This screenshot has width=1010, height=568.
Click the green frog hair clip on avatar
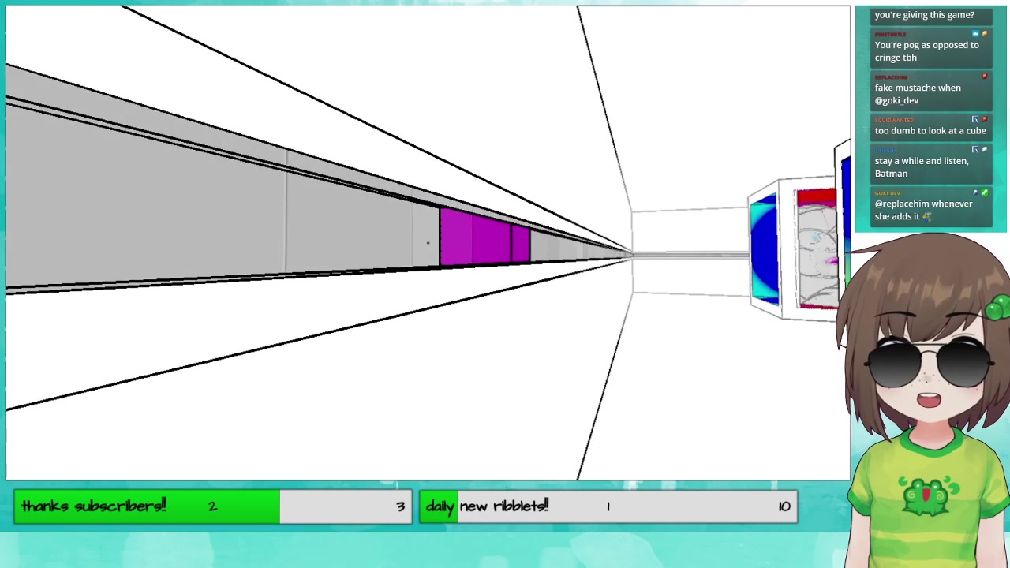(x=997, y=308)
